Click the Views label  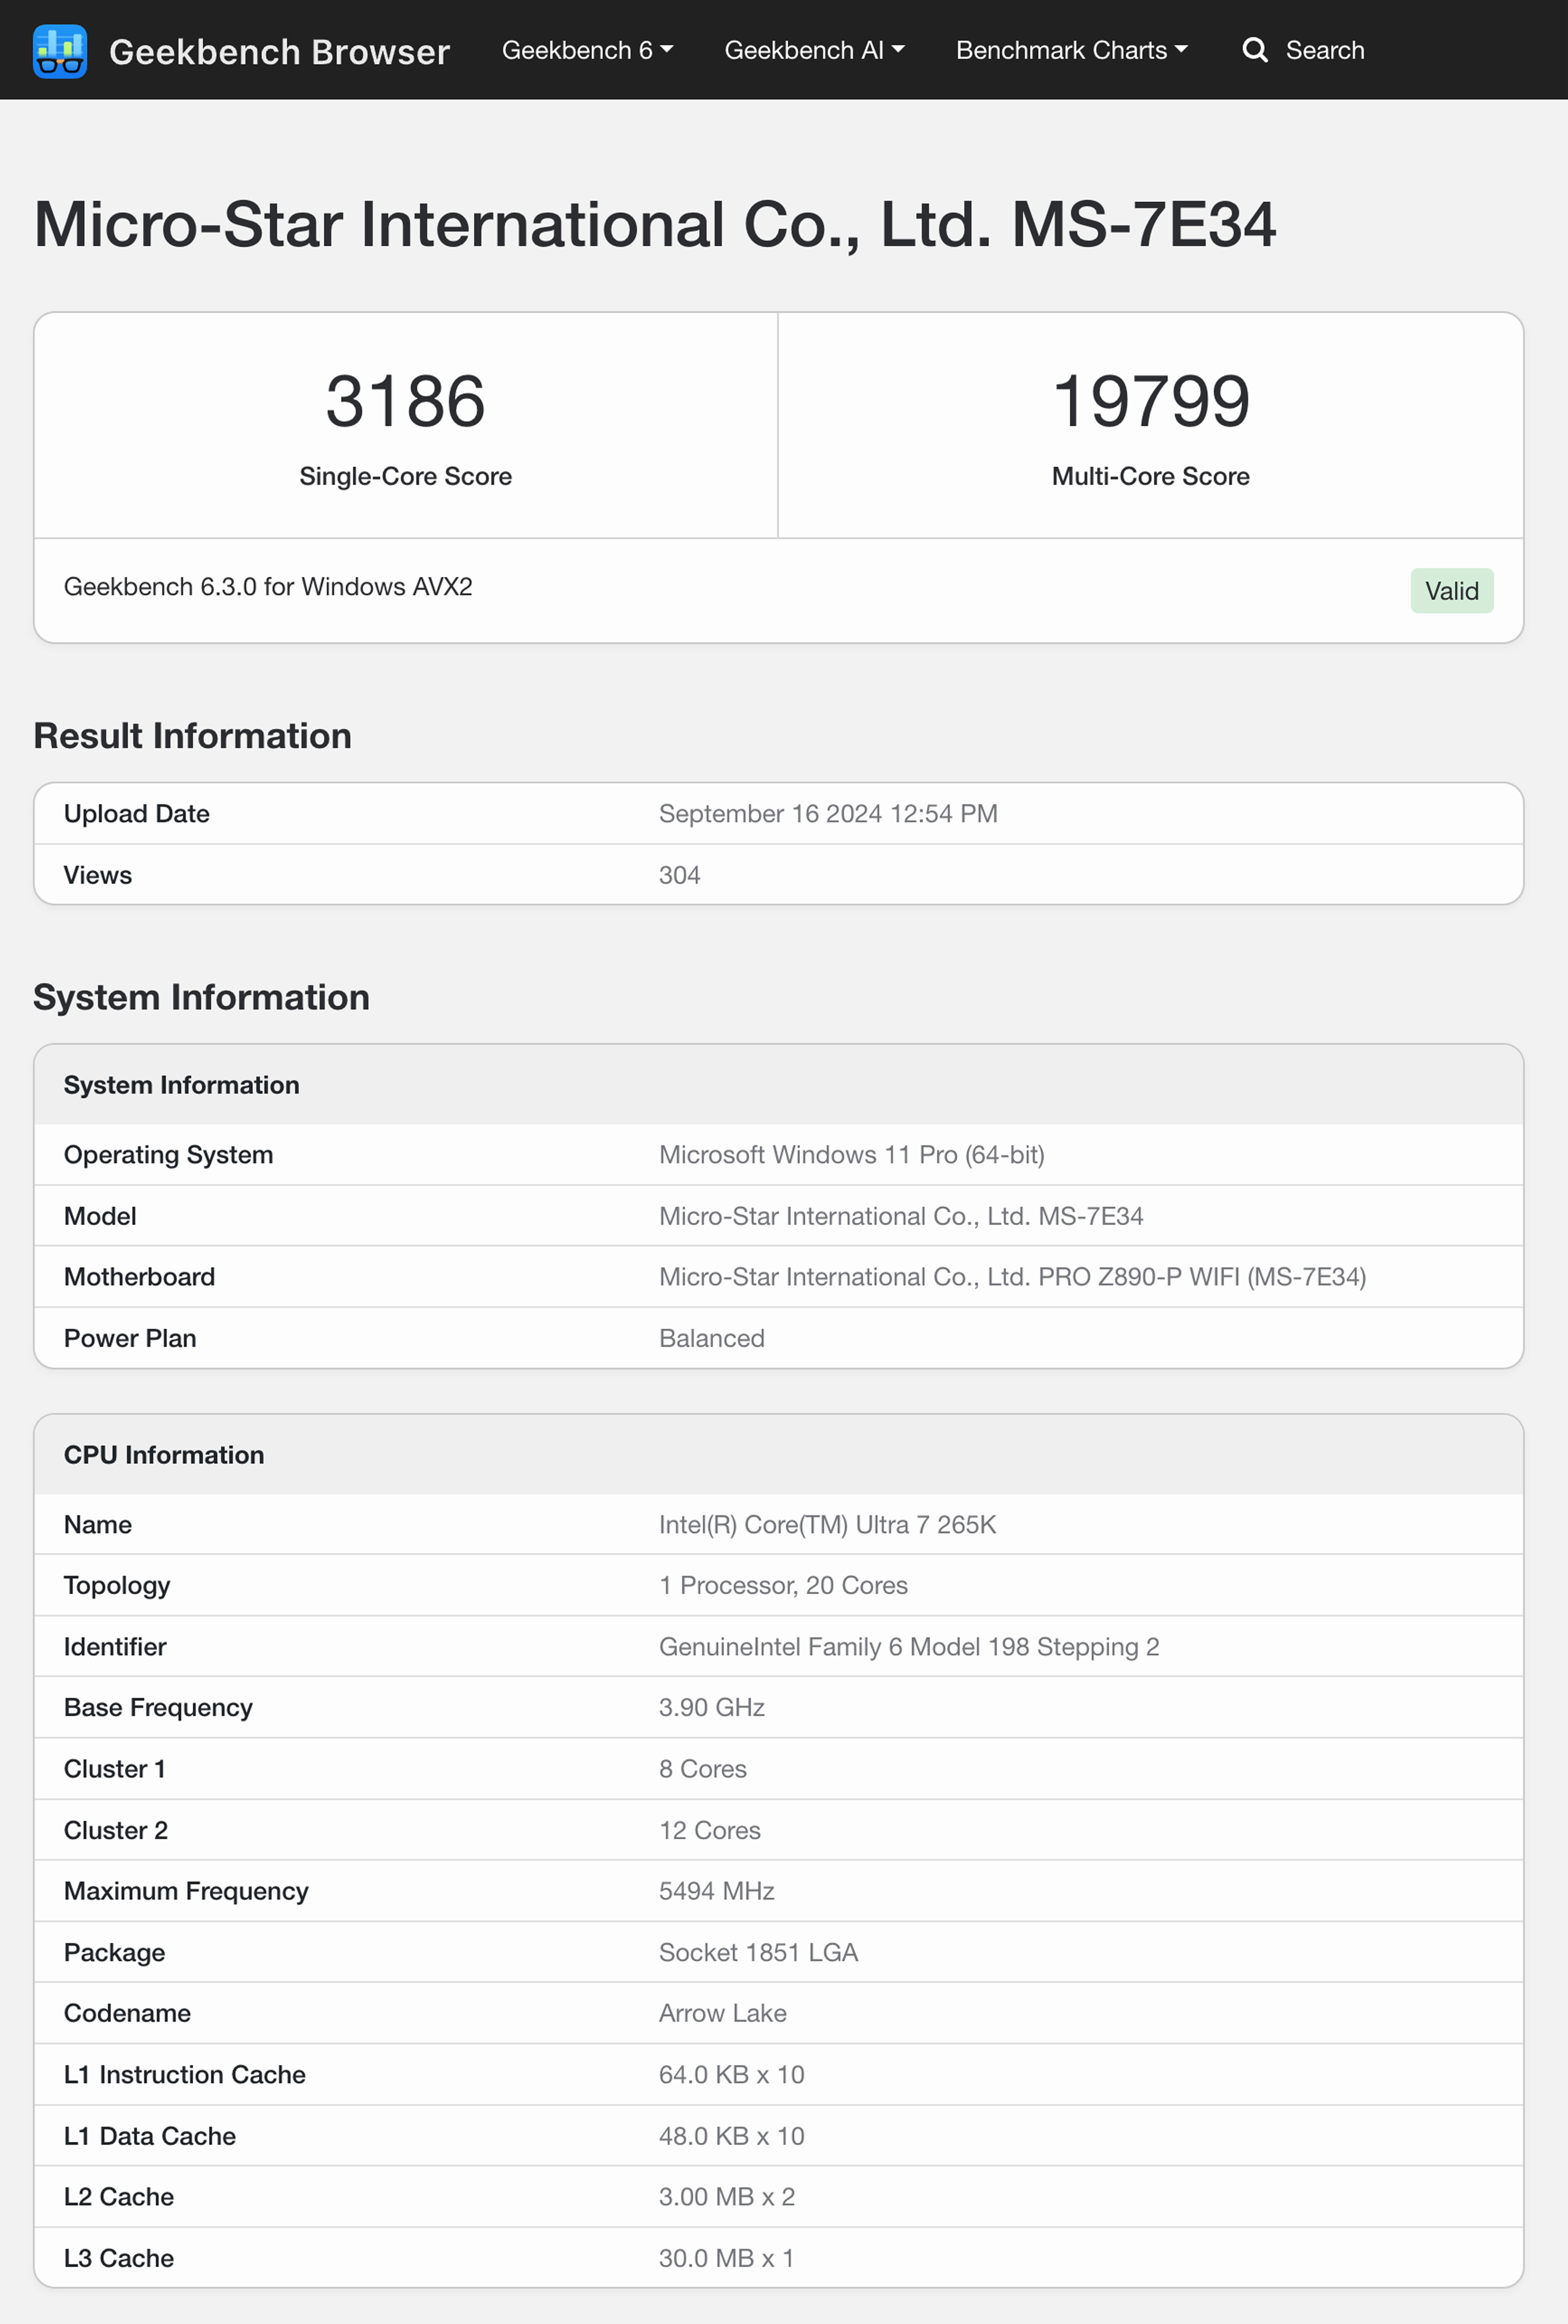point(98,875)
